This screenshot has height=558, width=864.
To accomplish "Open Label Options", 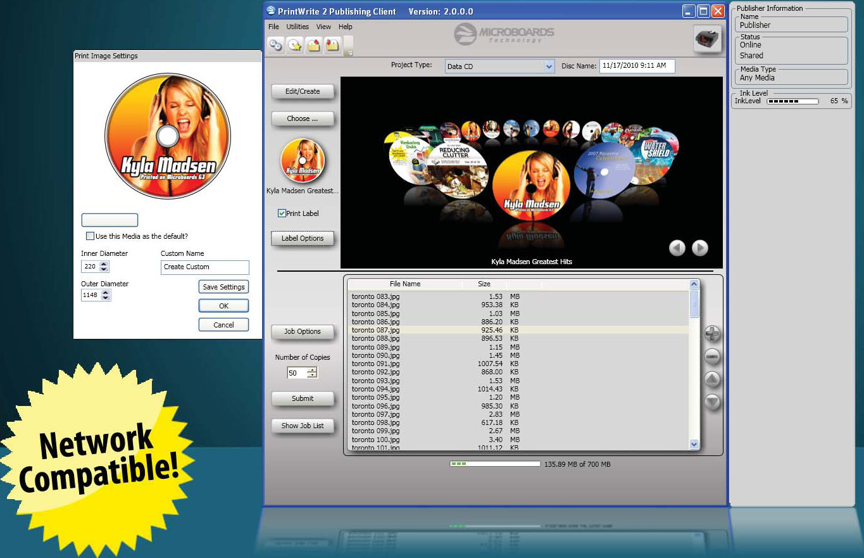I will click(x=303, y=238).
